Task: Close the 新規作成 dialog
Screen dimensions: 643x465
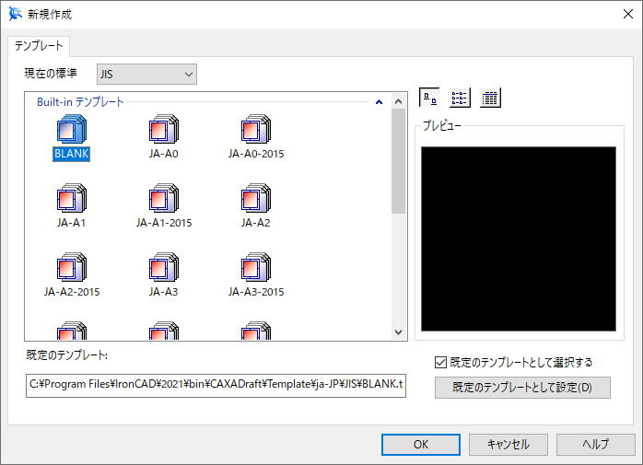Action: tap(628, 14)
